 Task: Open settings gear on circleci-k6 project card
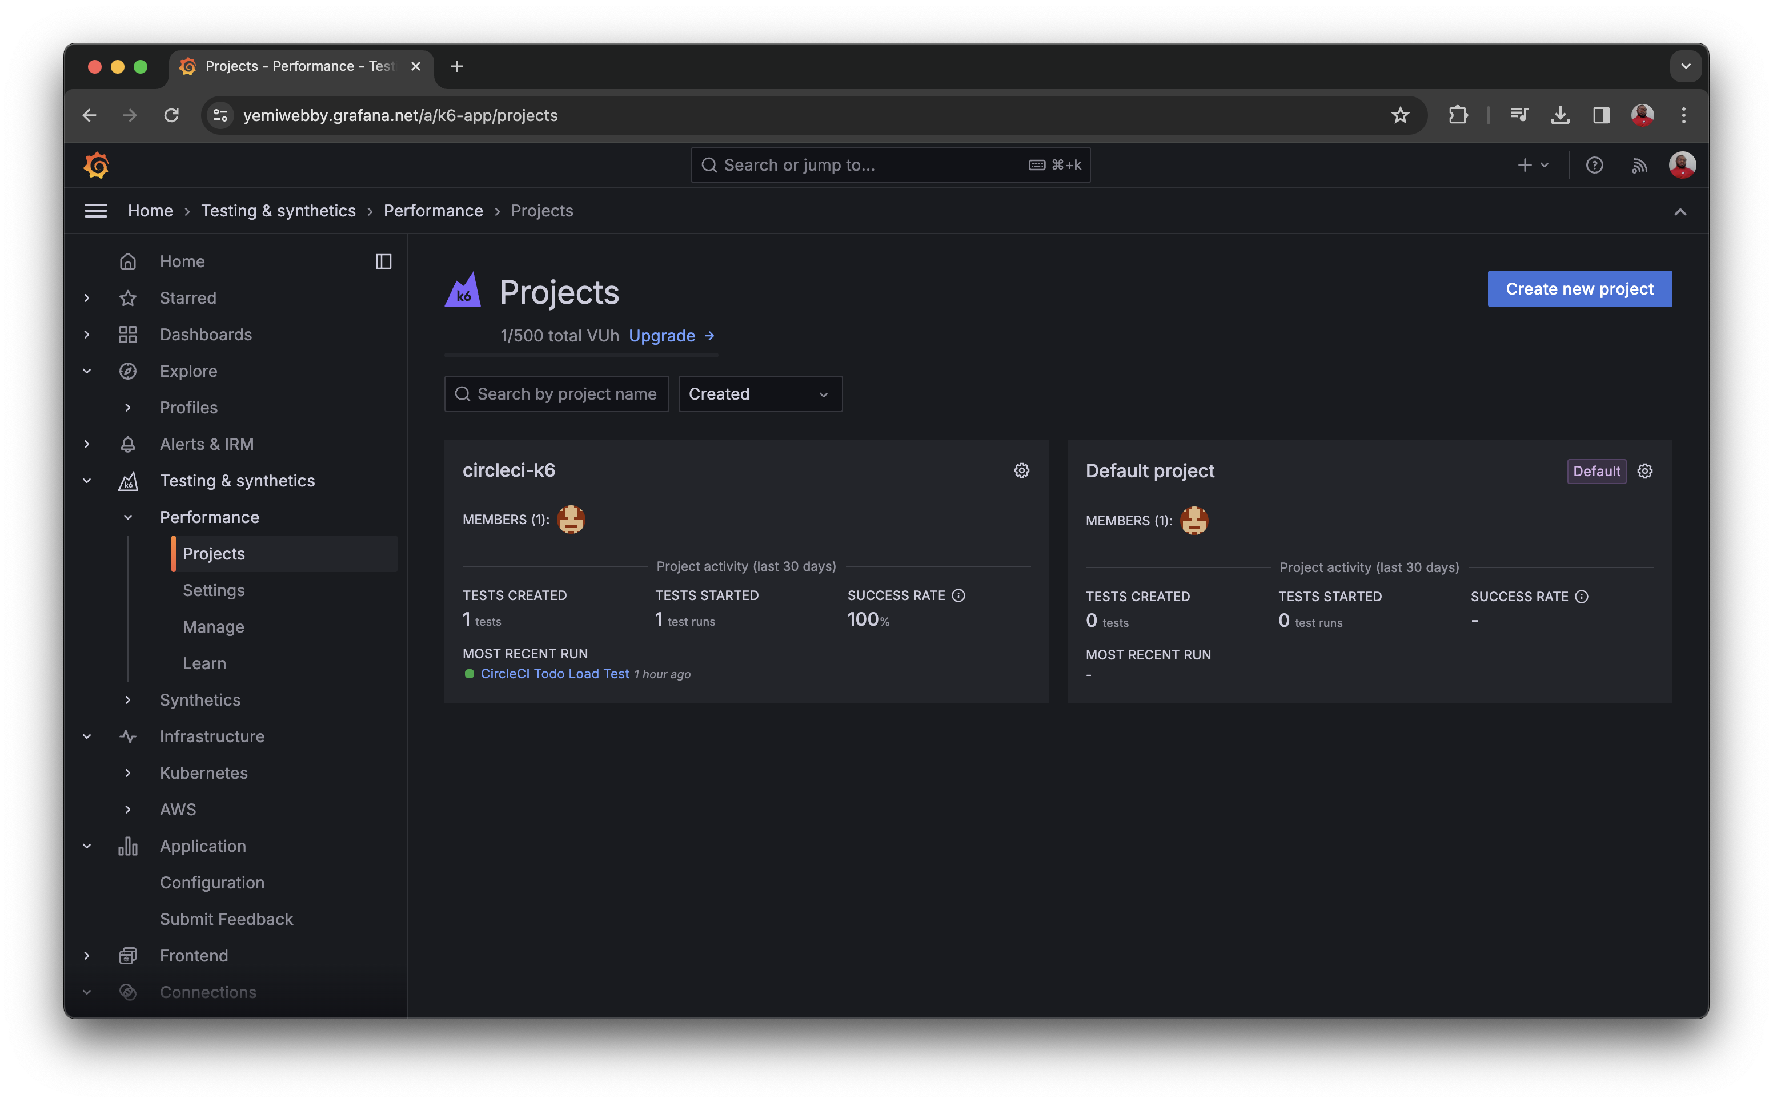tap(1021, 470)
